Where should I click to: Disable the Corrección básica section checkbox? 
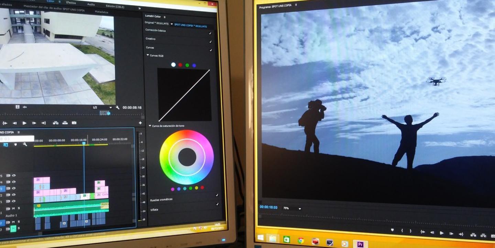tap(210, 33)
